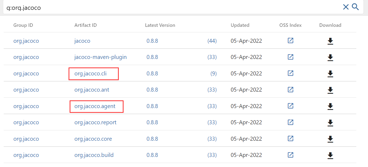Download org.jacoco.report
Image resolution: width=368 pixels, height=167 pixels.
click(x=330, y=123)
